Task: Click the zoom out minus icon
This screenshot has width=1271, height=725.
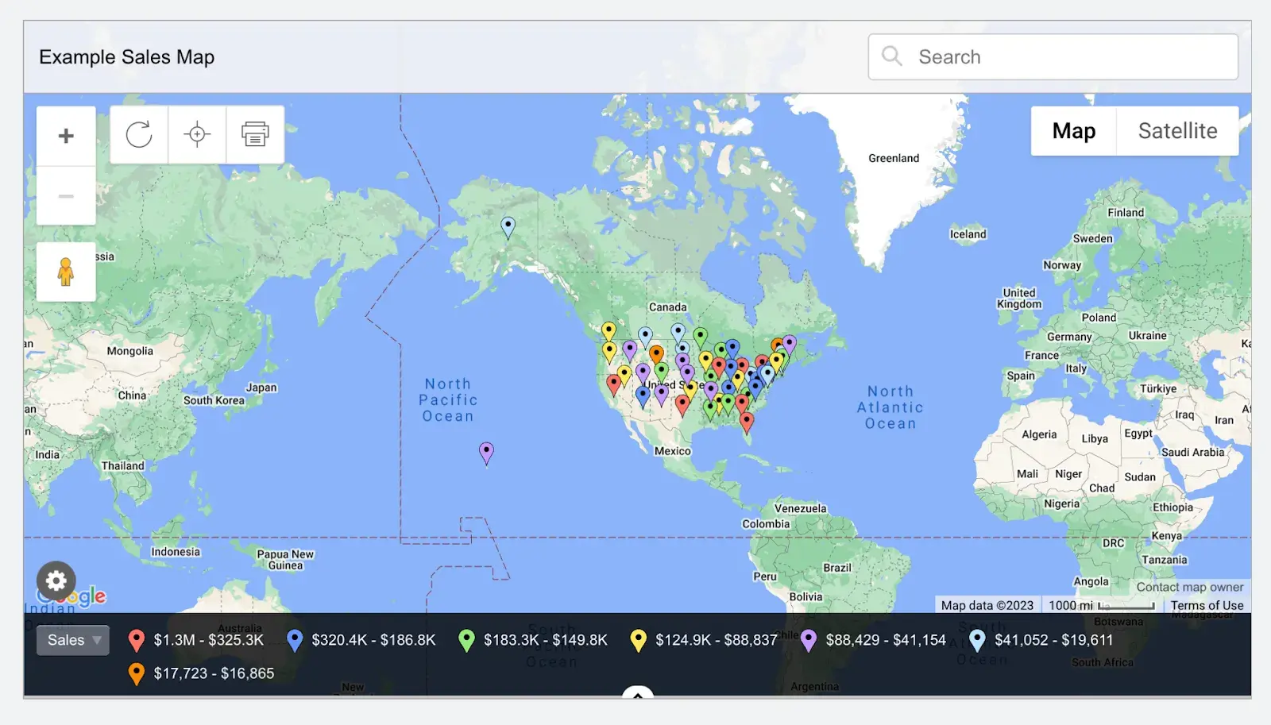Action: tap(66, 195)
